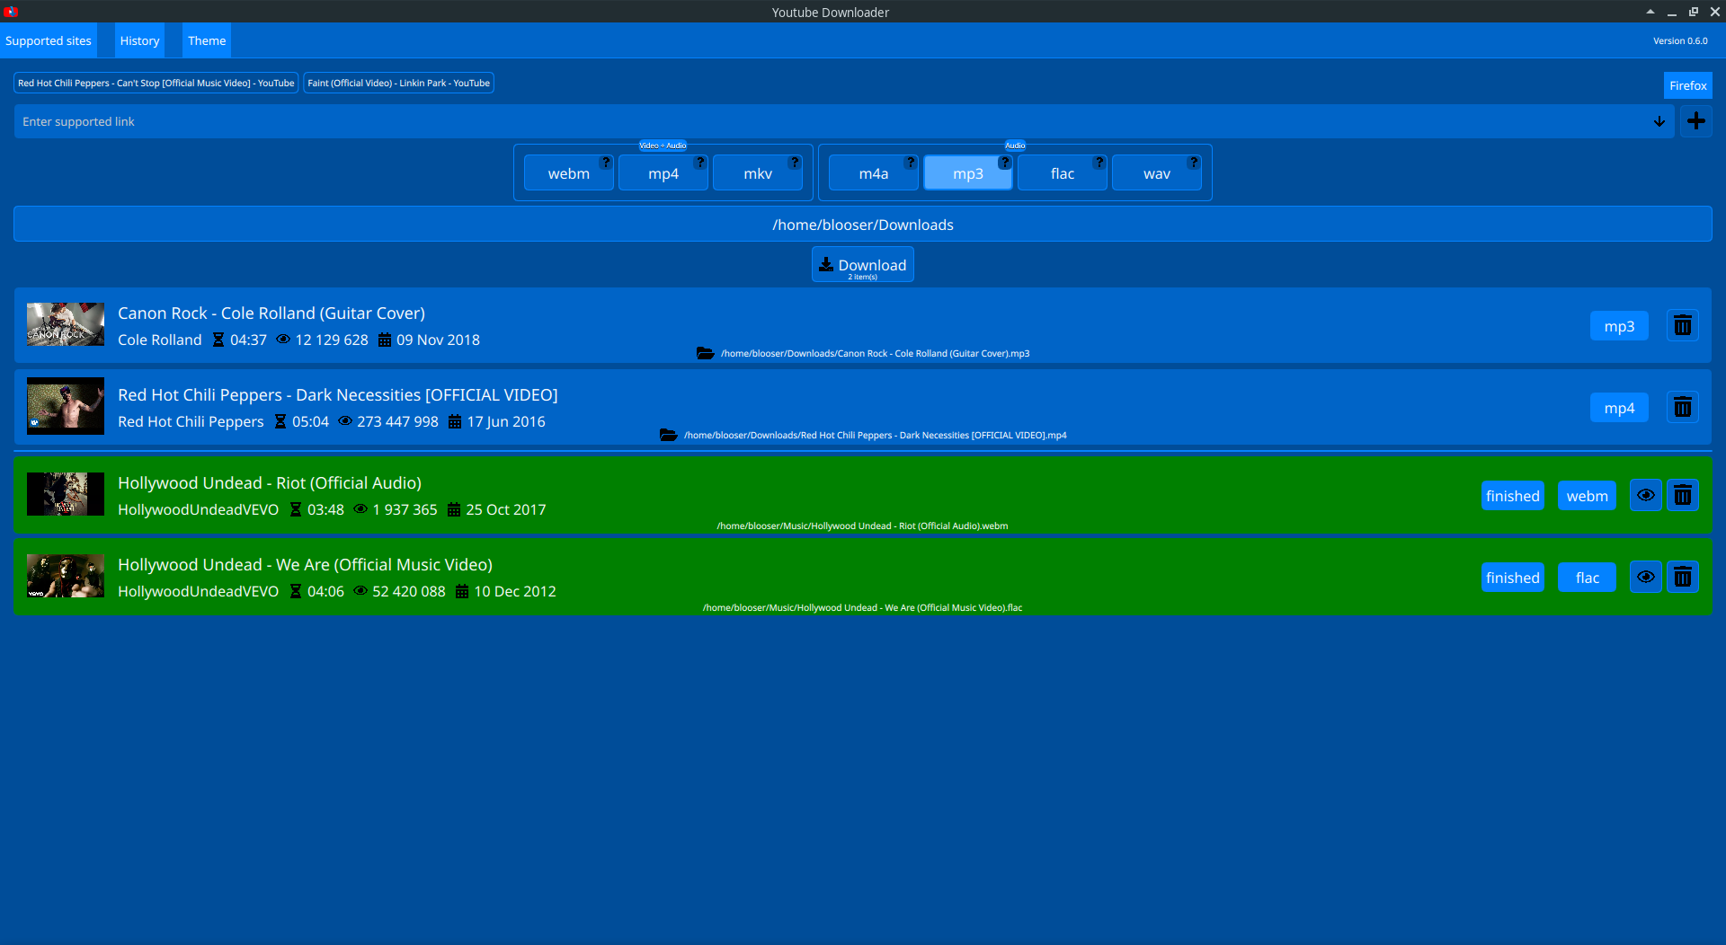The image size is (1726, 945).
Task: Open the History tab
Action: [139, 40]
